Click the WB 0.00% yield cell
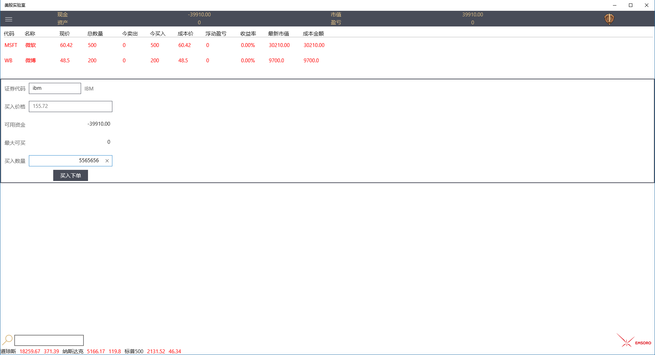This screenshot has width=655, height=355. (248, 61)
